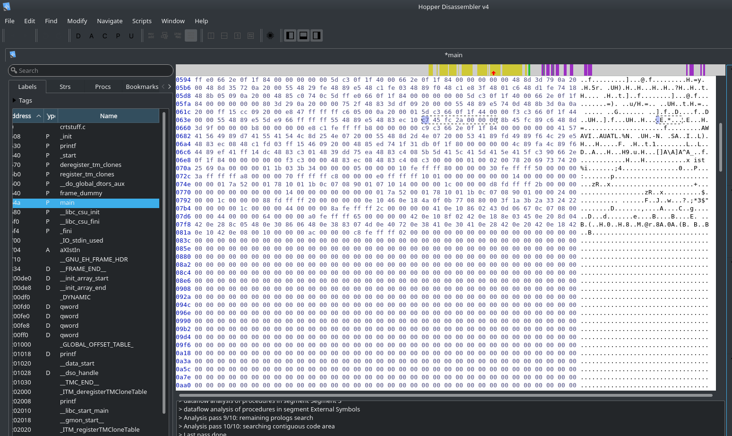Viewport: 732px width, 436px height.
Task: Open the Scripts menu
Action: [x=142, y=21]
